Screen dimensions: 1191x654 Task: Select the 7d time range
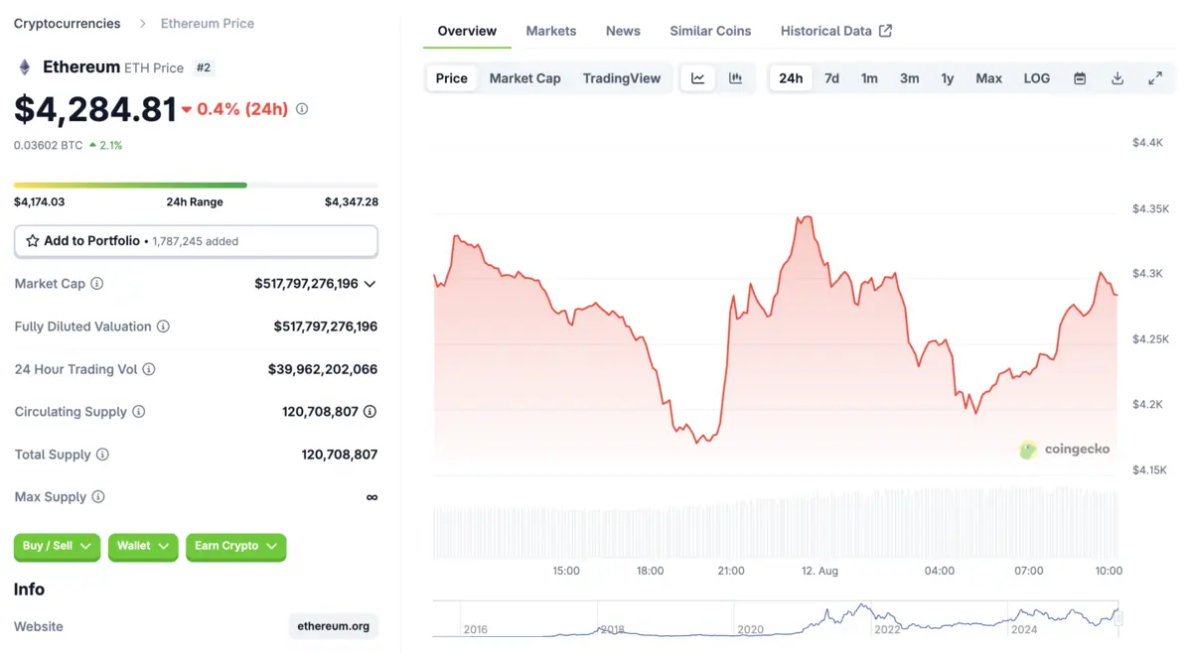[831, 78]
